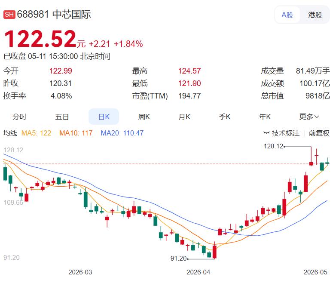Click the technical annotation line icon
This screenshot has height=283, width=336.
(266, 133)
